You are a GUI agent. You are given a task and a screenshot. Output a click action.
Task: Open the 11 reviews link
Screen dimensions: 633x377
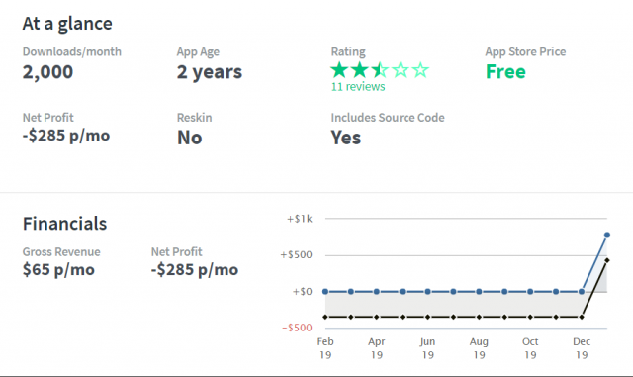tap(358, 87)
